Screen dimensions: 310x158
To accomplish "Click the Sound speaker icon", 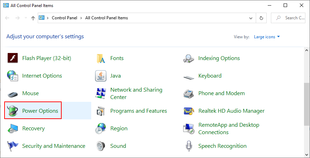I will pyautogui.click(x=101, y=146).
